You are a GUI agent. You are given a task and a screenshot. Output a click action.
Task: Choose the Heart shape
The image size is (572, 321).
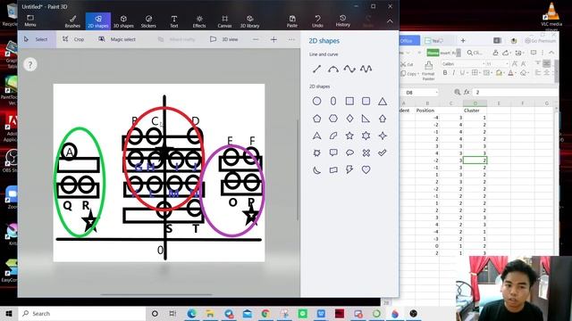pos(366,170)
